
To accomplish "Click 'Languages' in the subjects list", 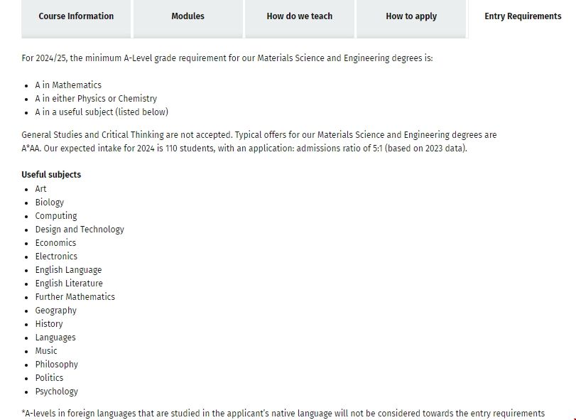I will pyautogui.click(x=55, y=338).
